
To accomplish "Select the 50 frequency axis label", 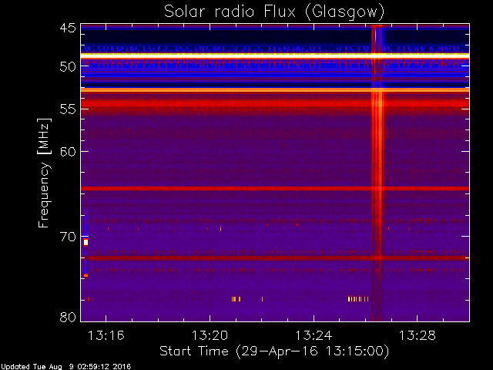I will click(68, 67).
